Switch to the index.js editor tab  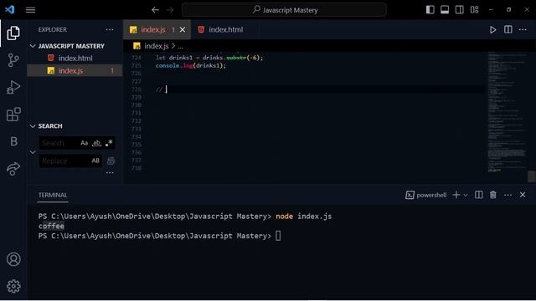coord(152,30)
